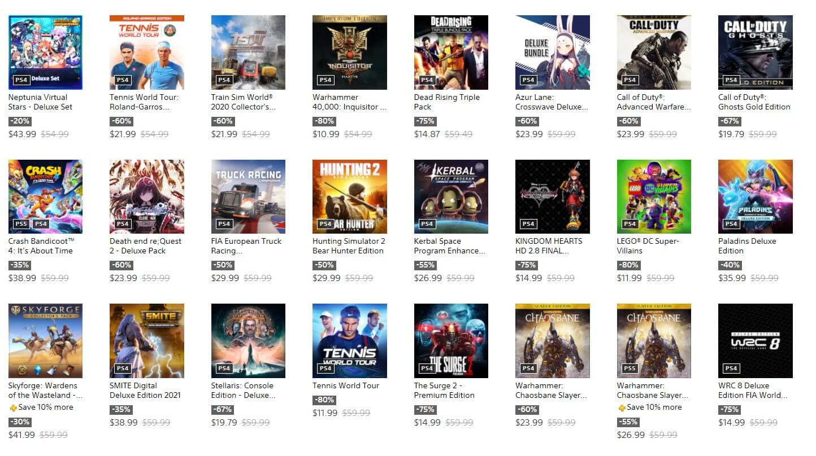
Task: Click the -80% discount tag on Warhammer 40,000 Inquisitor
Action: tap(324, 121)
